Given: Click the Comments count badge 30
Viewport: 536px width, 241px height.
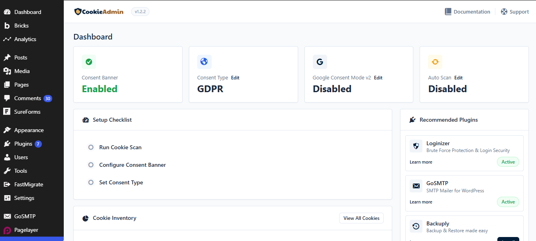Looking at the screenshot, I should tap(48, 98).
